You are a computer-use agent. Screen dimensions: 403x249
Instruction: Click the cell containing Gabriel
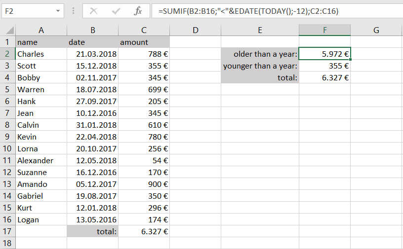point(41,196)
